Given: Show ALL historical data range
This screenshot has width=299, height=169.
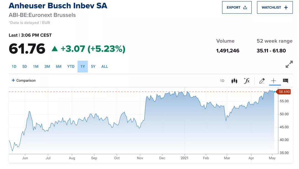Looking at the screenshot, I should coord(105,66).
